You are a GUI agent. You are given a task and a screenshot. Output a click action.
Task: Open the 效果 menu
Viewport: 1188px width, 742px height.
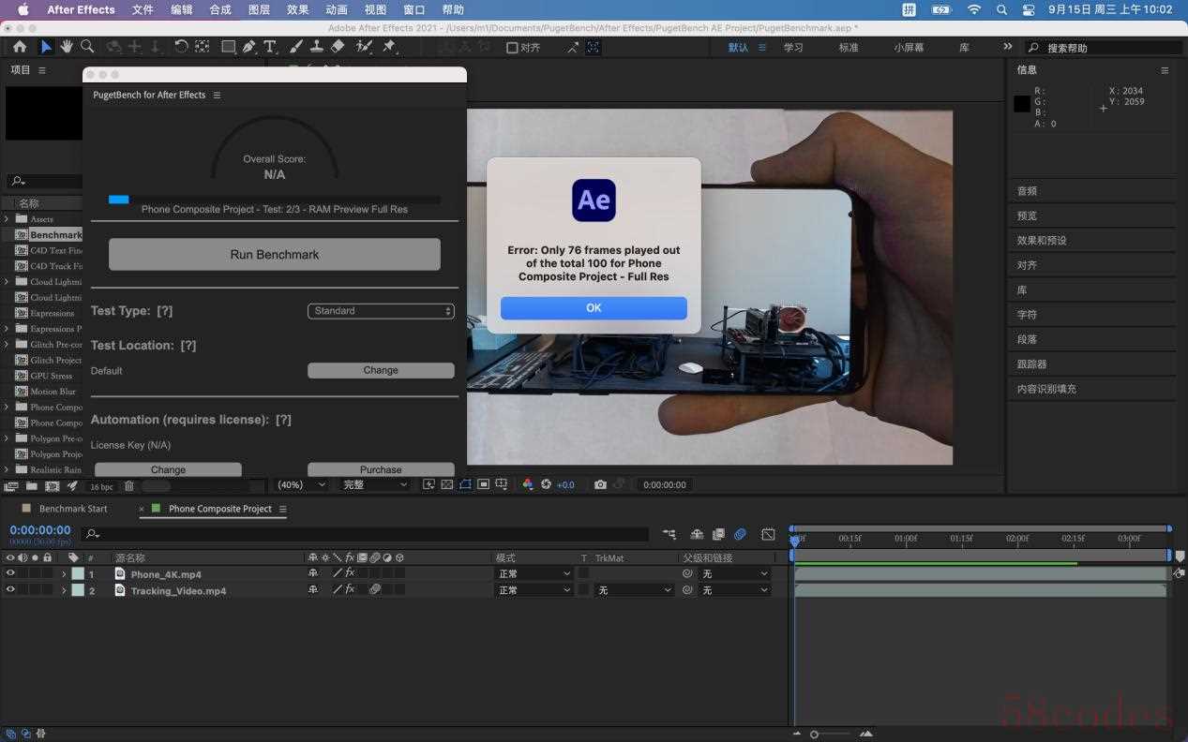[297, 9]
